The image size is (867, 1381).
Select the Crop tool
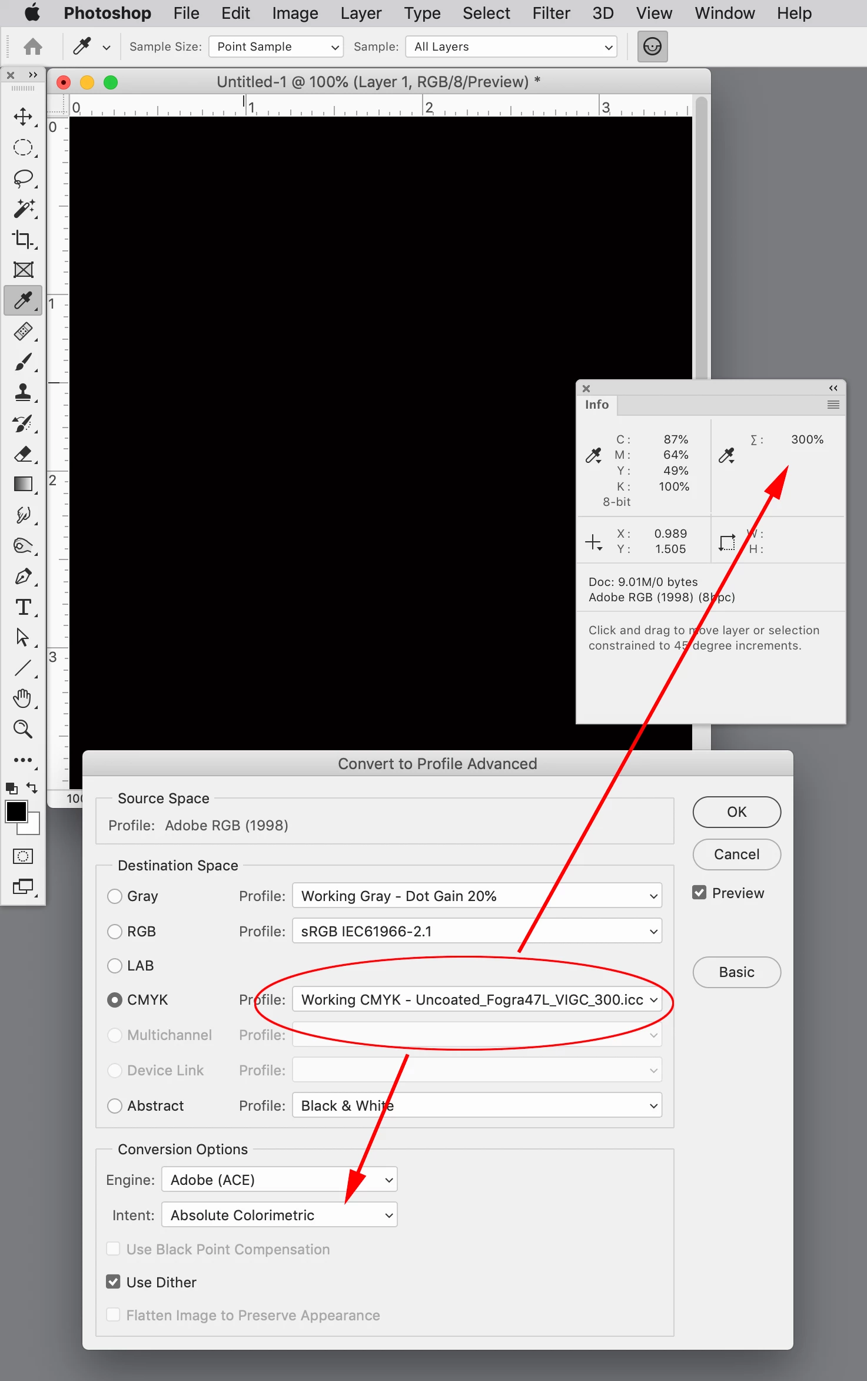click(x=23, y=239)
